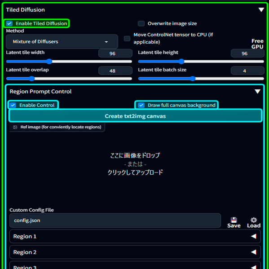Open the Method dropdown Mixture of Diffusers
The width and height of the screenshot is (269, 269).
pyautogui.click(x=62, y=41)
